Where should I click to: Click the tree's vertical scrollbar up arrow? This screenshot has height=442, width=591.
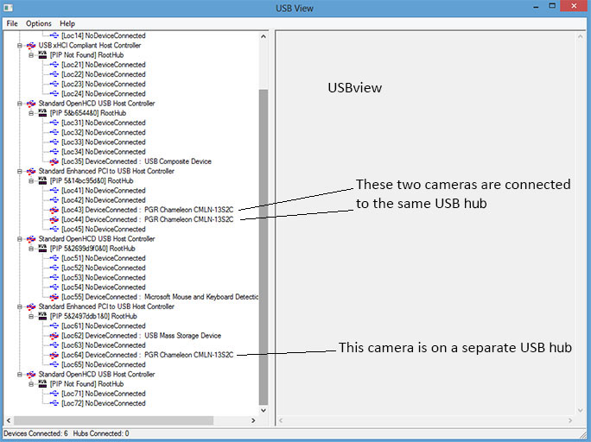pyautogui.click(x=264, y=36)
